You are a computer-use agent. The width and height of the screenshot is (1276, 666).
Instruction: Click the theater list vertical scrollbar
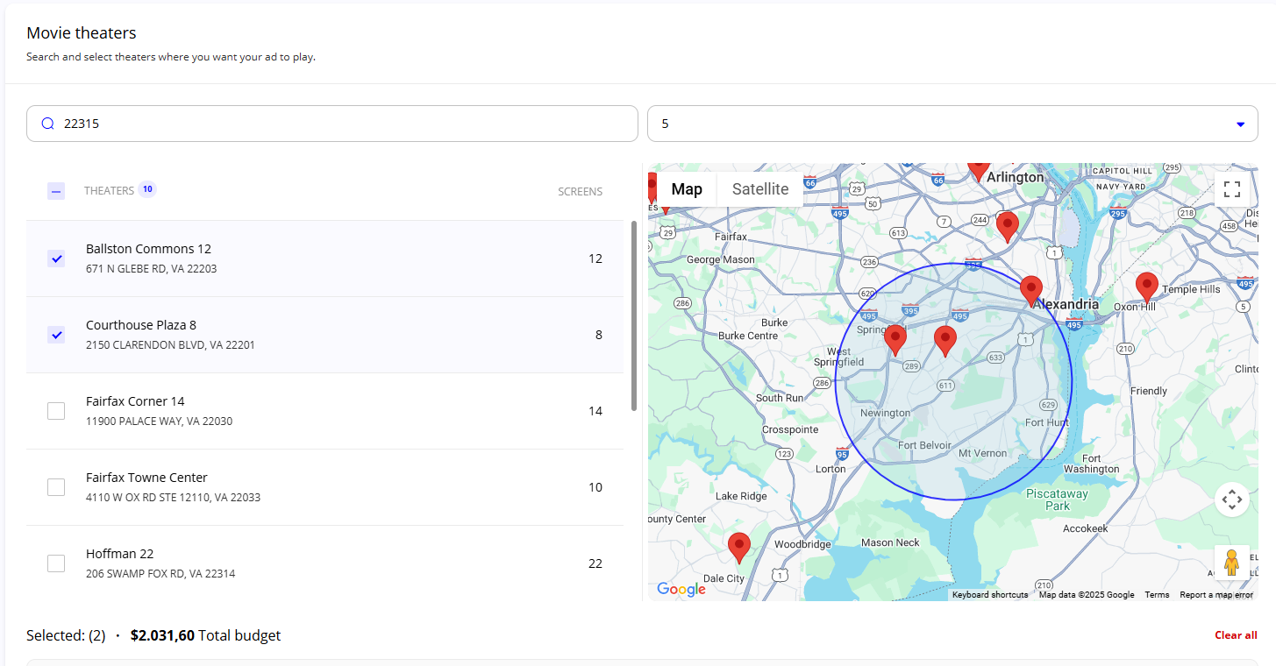point(634,315)
